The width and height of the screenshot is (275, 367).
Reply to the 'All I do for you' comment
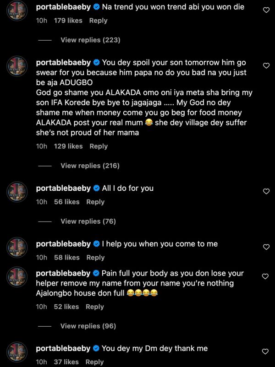tap(95, 202)
